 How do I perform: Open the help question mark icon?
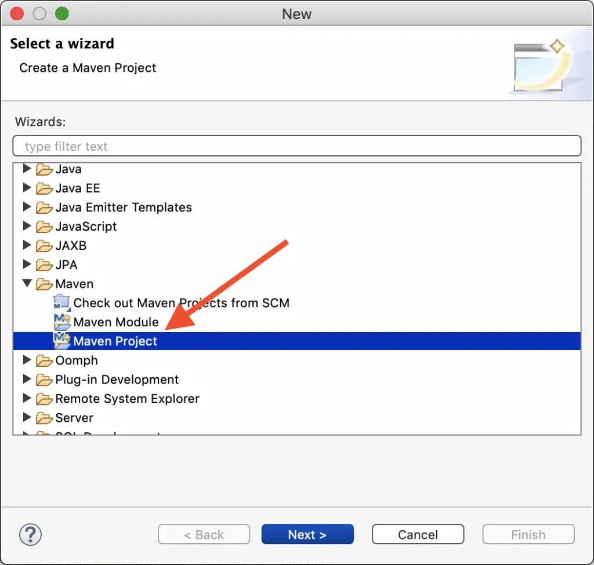click(30, 534)
